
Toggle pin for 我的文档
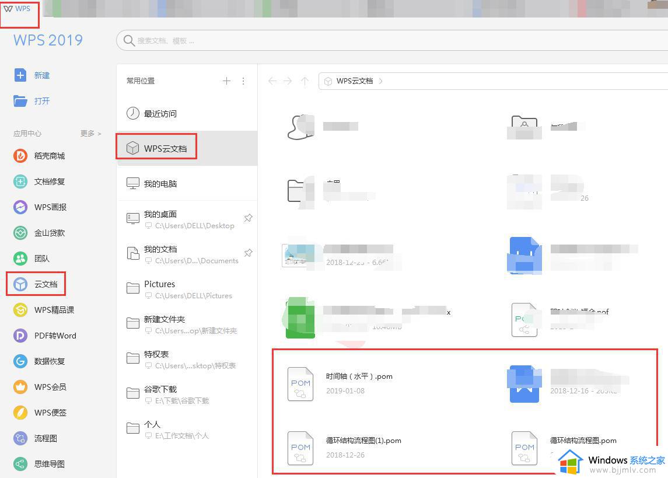[249, 253]
